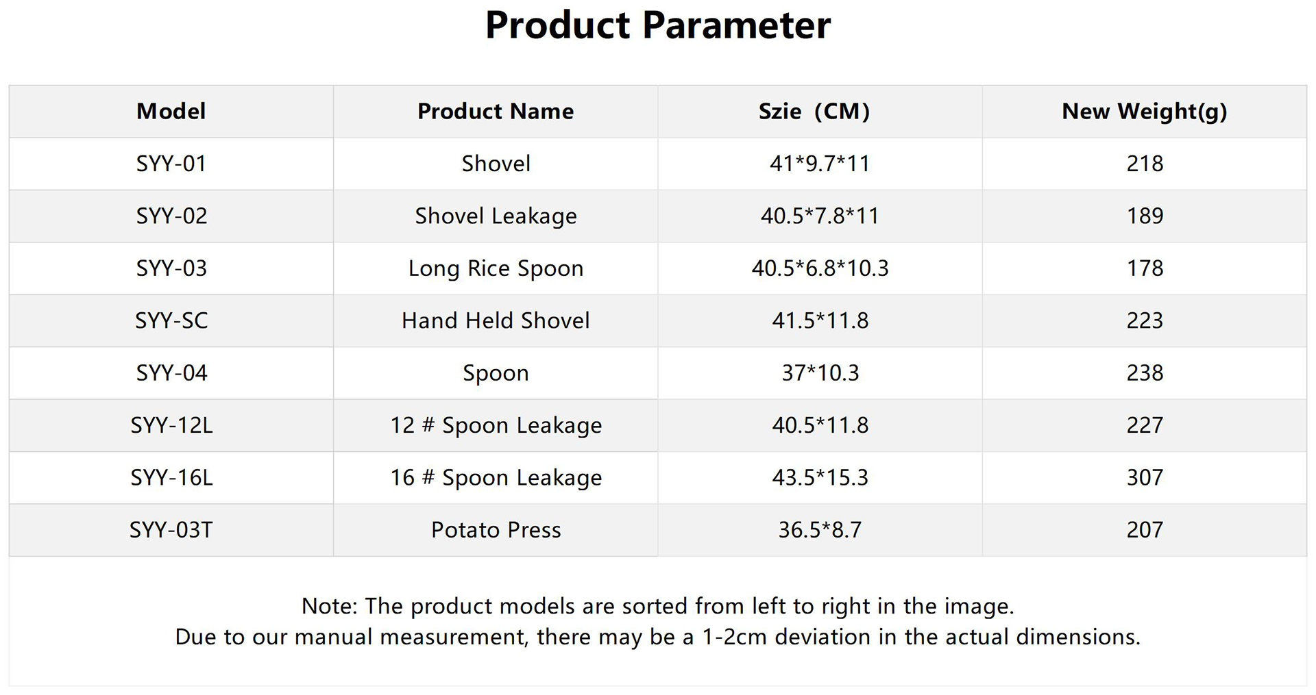This screenshot has height=695, width=1316.
Task: Click the Hand Held Shovel cell
Action: (x=496, y=320)
